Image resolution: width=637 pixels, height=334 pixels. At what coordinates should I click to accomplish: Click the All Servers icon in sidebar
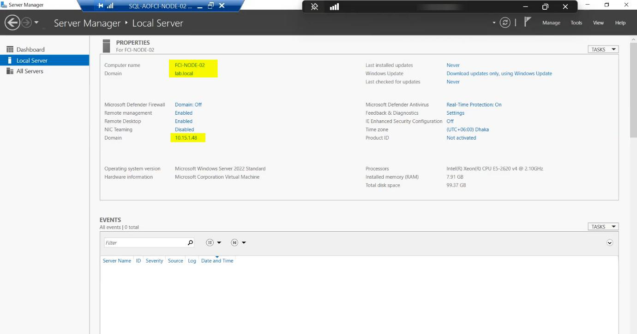[x=10, y=71]
